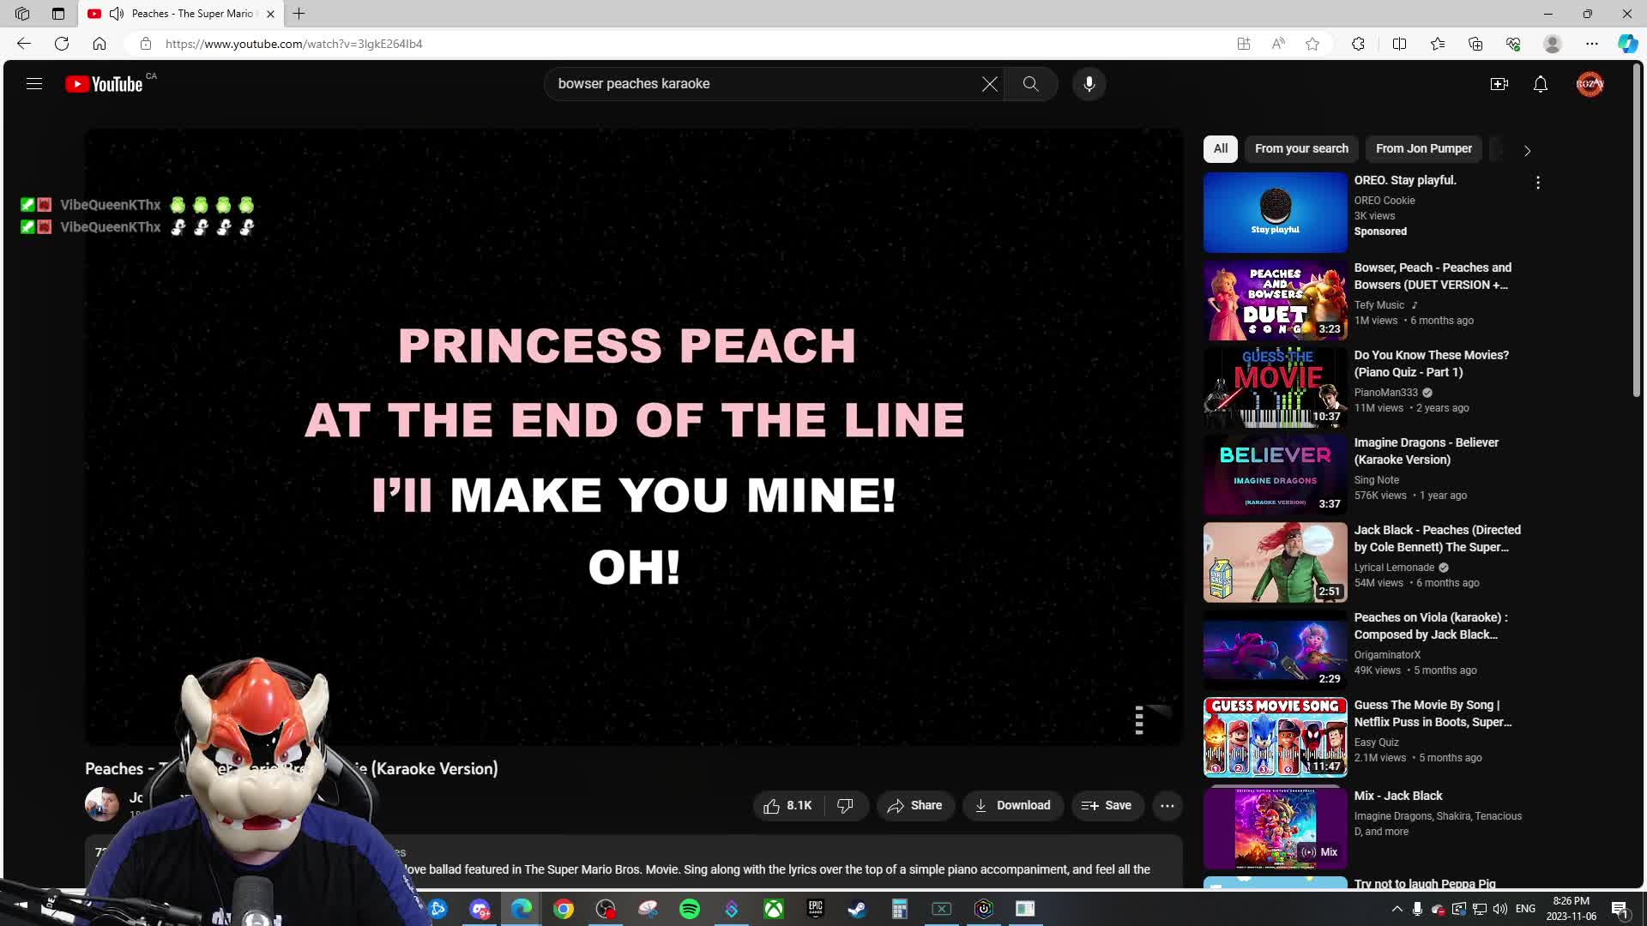
Task: Toggle Read aloud in the address bar
Action: pyautogui.click(x=1278, y=44)
